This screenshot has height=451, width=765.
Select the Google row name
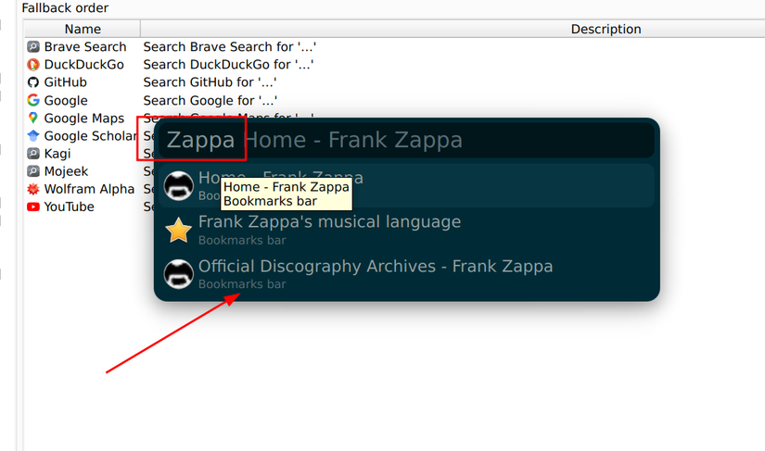pyautogui.click(x=66, y=100)
